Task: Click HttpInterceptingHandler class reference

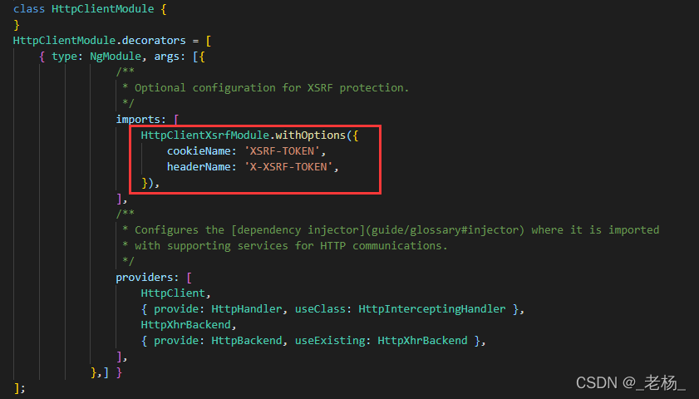Action: (x=432, y=309)
